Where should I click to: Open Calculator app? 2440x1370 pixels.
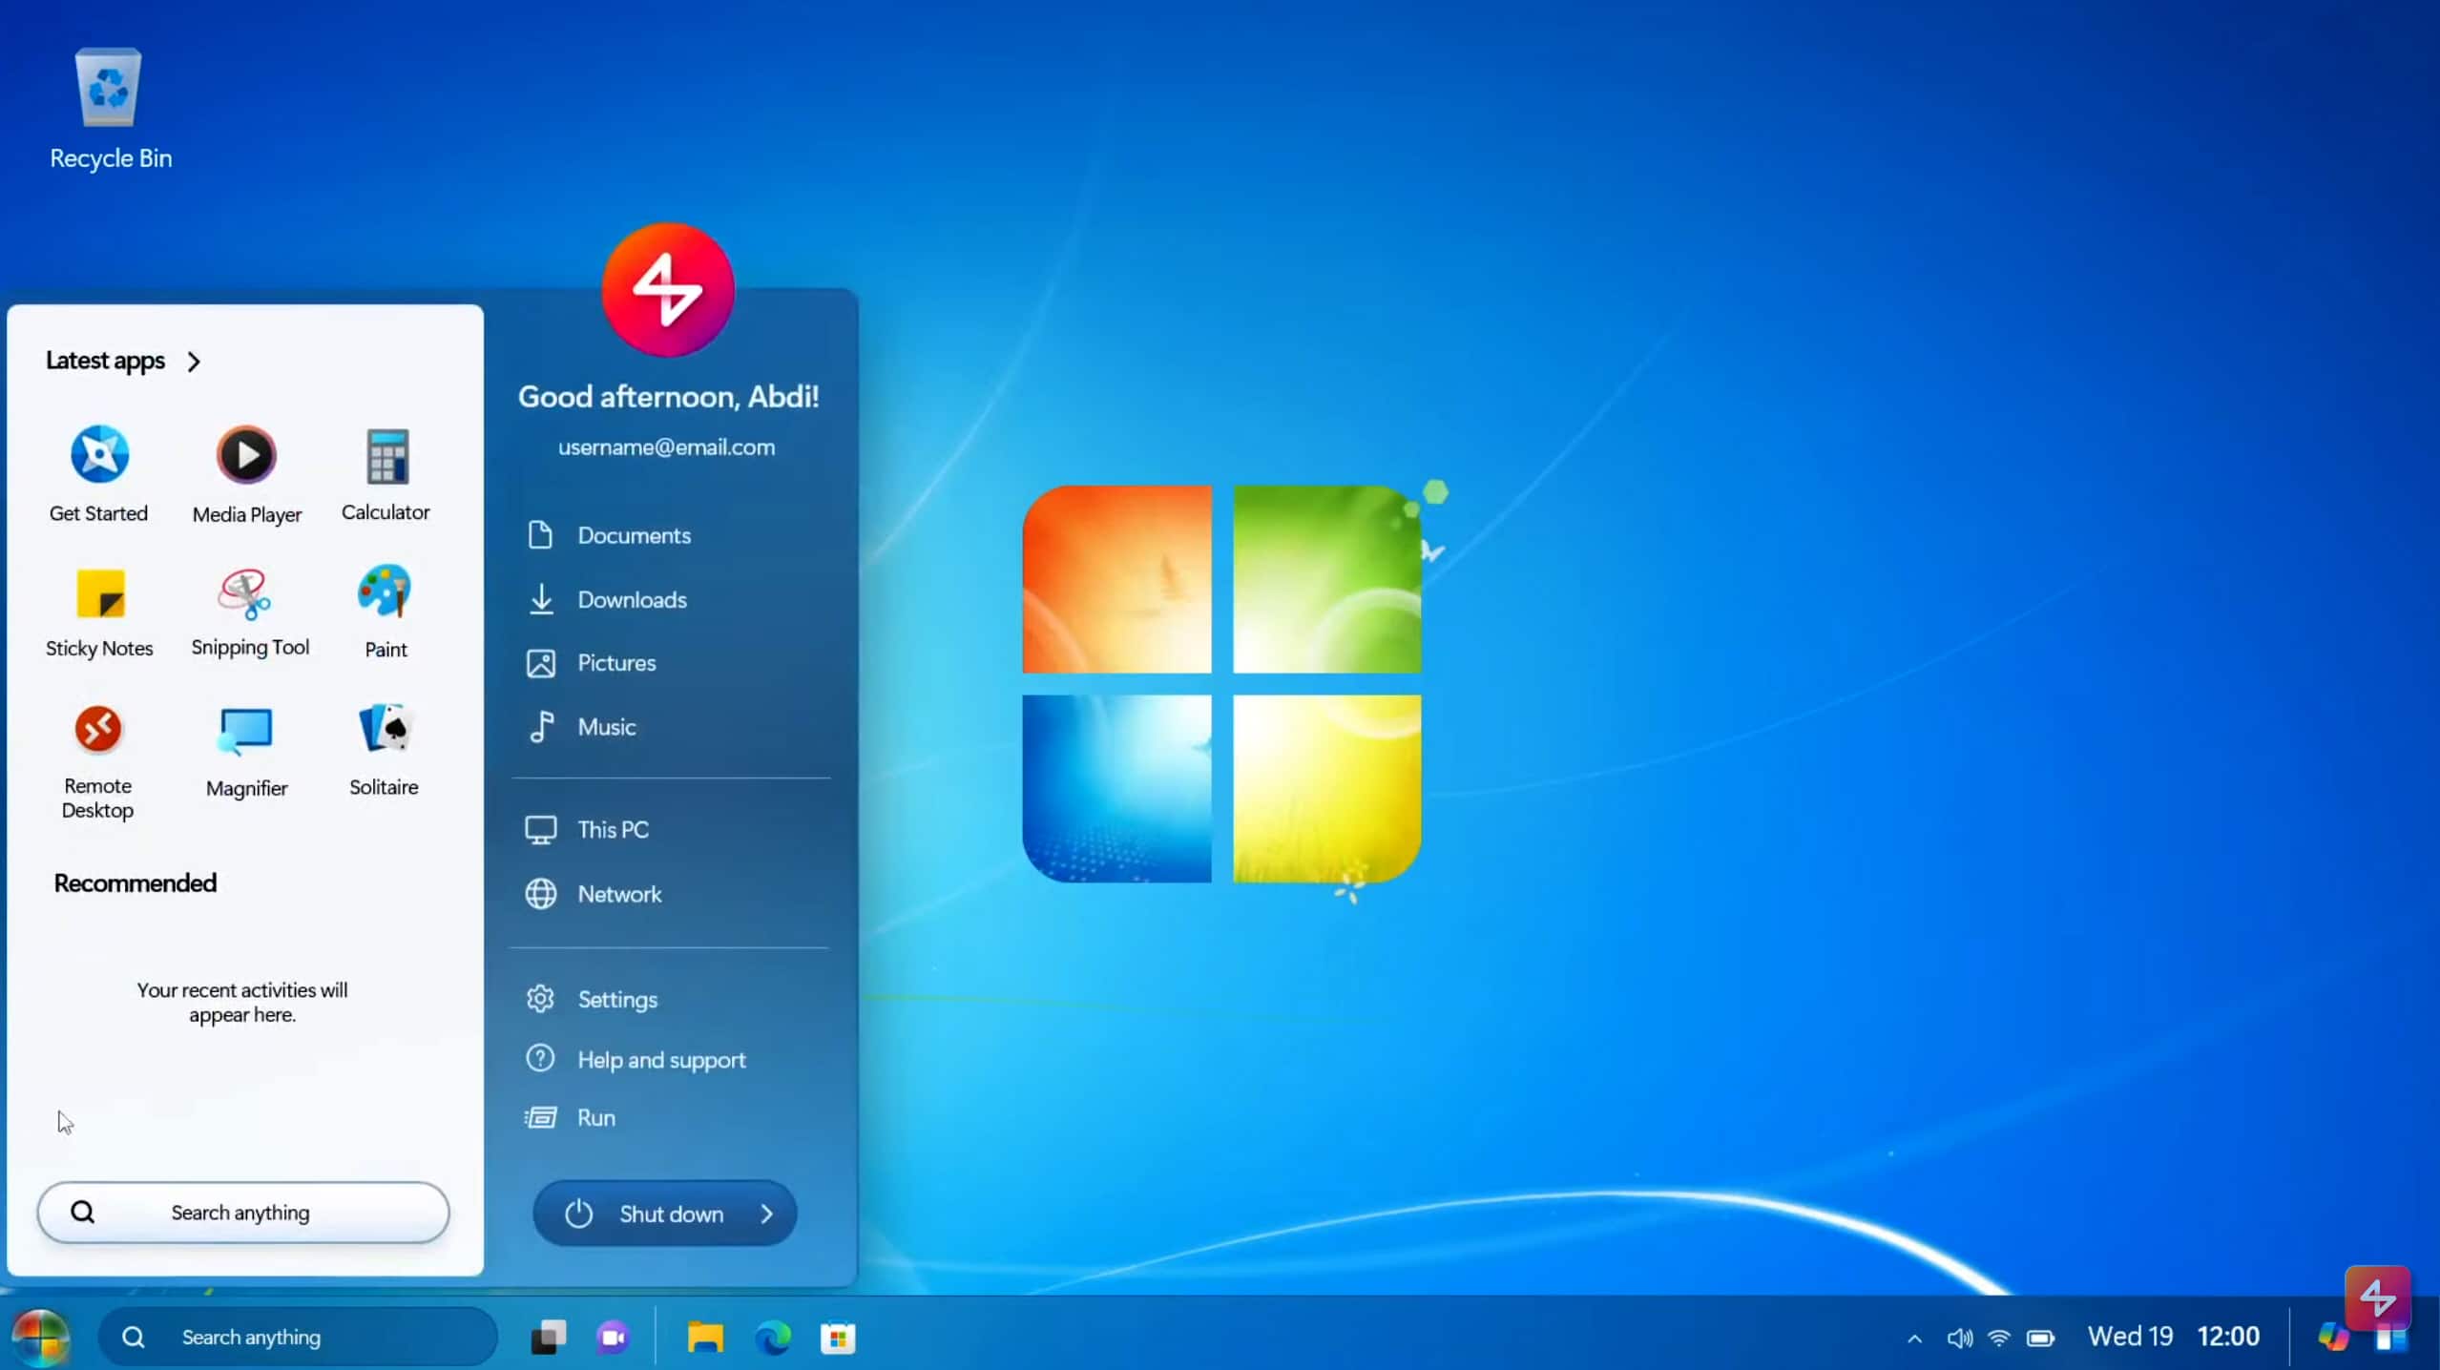pyautogui.click(x=386, y=452)
